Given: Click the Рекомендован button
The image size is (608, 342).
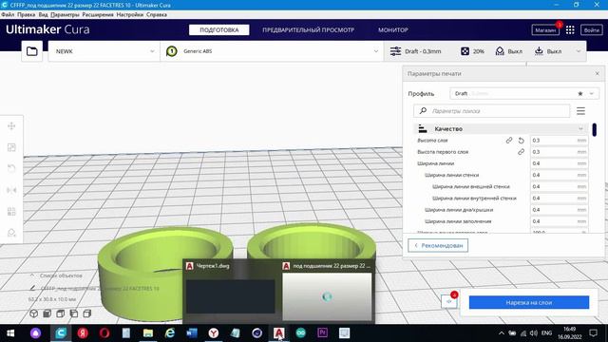Looking at the screenshot, I should tap(438, 245).
